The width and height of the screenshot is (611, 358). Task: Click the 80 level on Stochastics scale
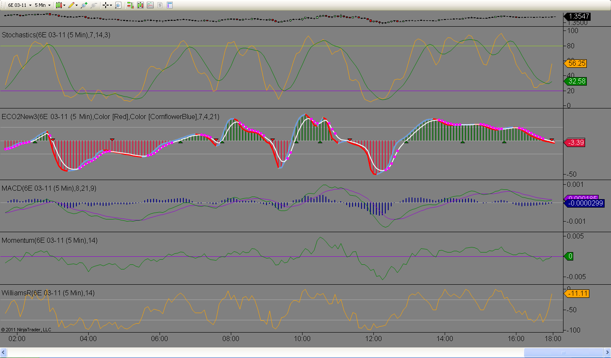(571, 46)
